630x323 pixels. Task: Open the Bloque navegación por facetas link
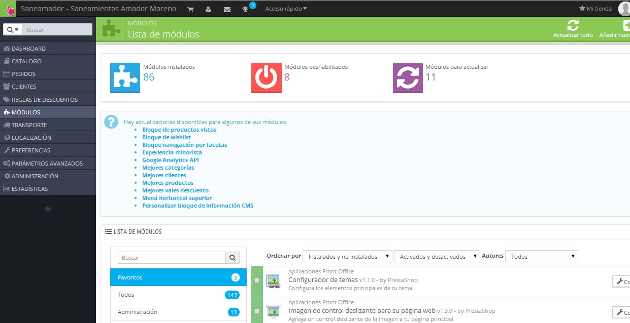tap(185, 145)
